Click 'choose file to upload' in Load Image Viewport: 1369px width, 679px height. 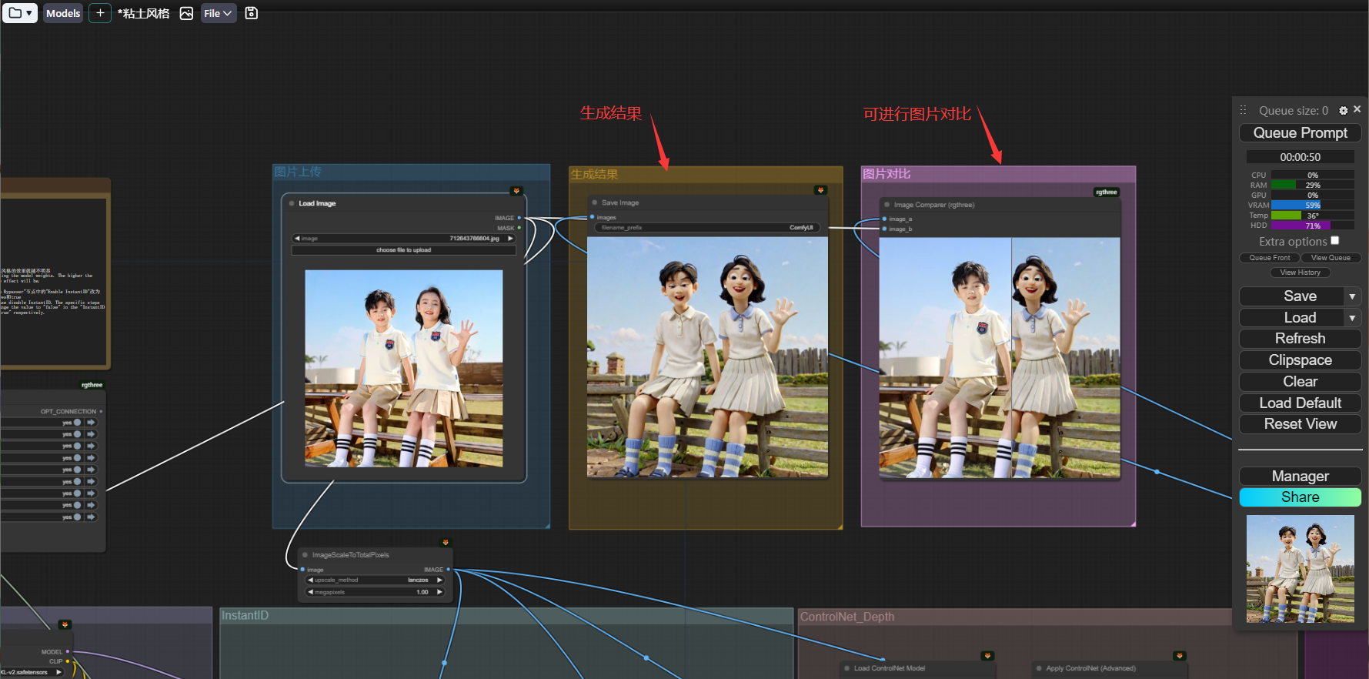[403, 250]
